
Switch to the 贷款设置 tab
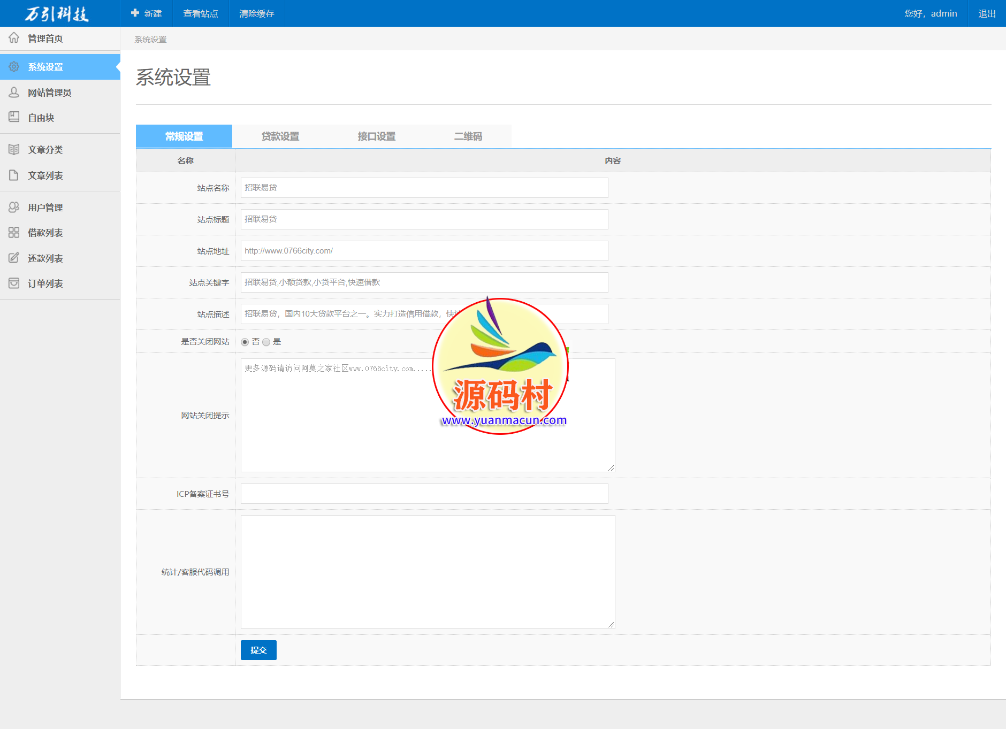tap(280, 136)
